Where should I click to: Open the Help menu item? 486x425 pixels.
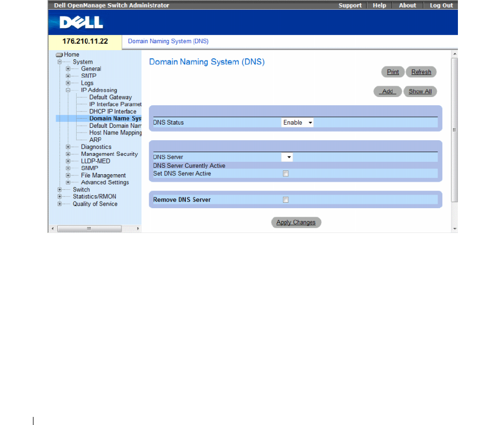[x=380, y=5]
